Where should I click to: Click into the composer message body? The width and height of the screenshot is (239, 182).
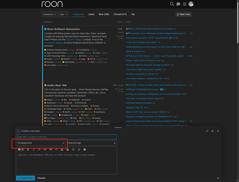(x=67, y=163)
